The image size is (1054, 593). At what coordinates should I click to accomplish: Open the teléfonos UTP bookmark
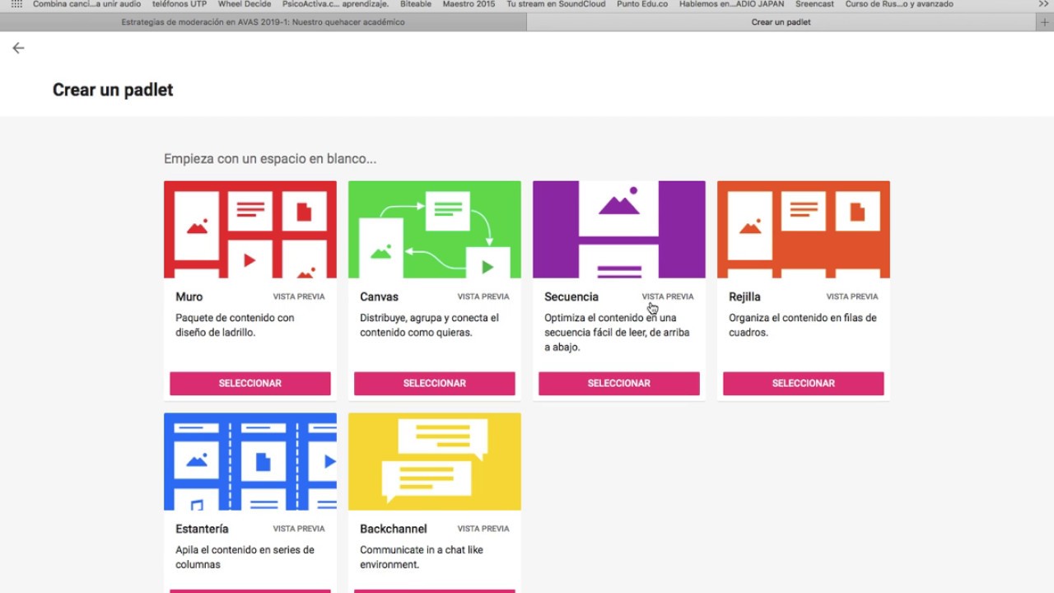pos(180,4)
